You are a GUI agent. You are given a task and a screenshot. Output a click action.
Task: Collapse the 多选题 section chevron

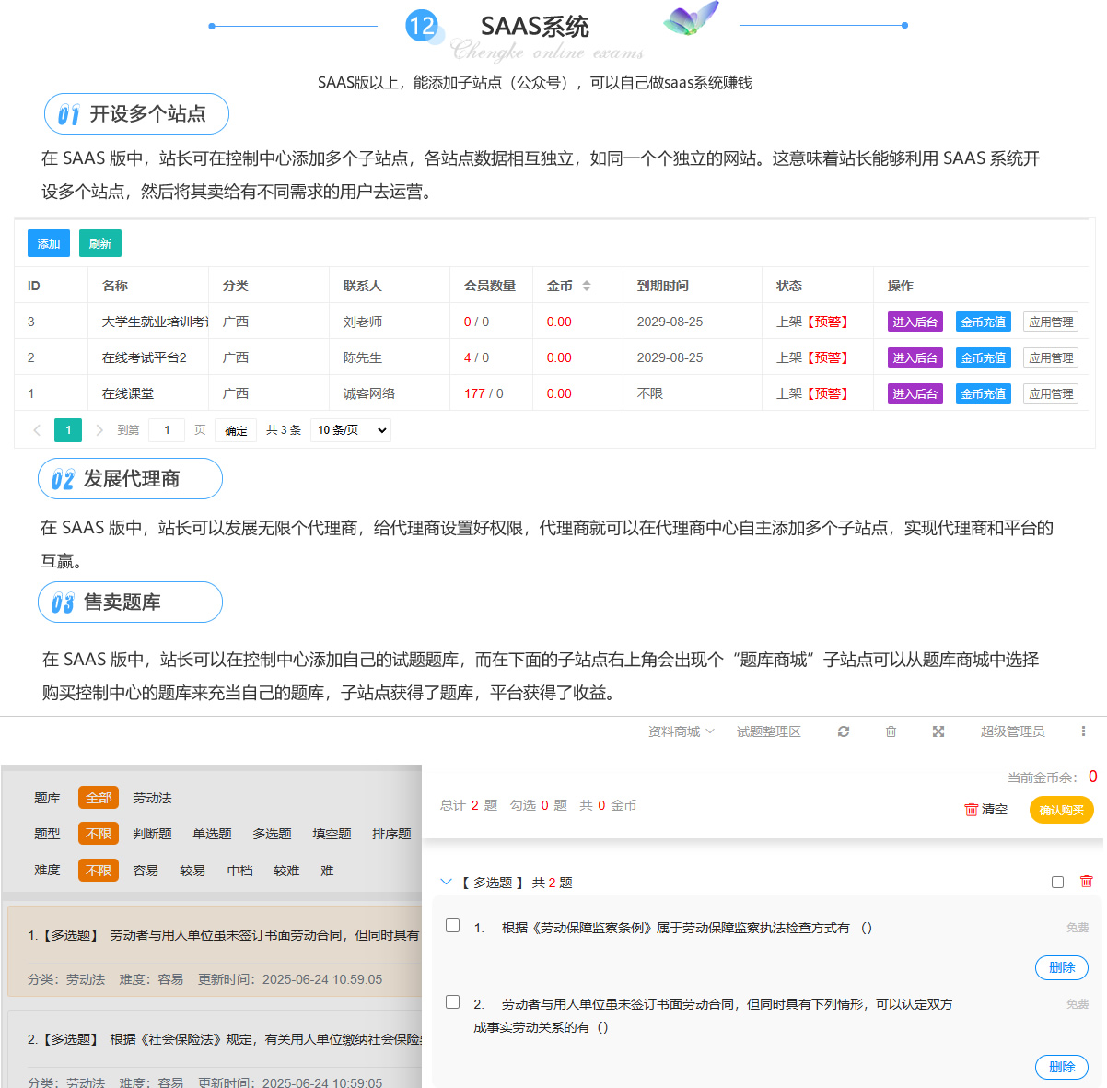447,883
